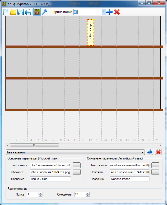This screenshot has height=205, width=167.
Task: Browse for the English Обложка image
Action: pos(155,172)
